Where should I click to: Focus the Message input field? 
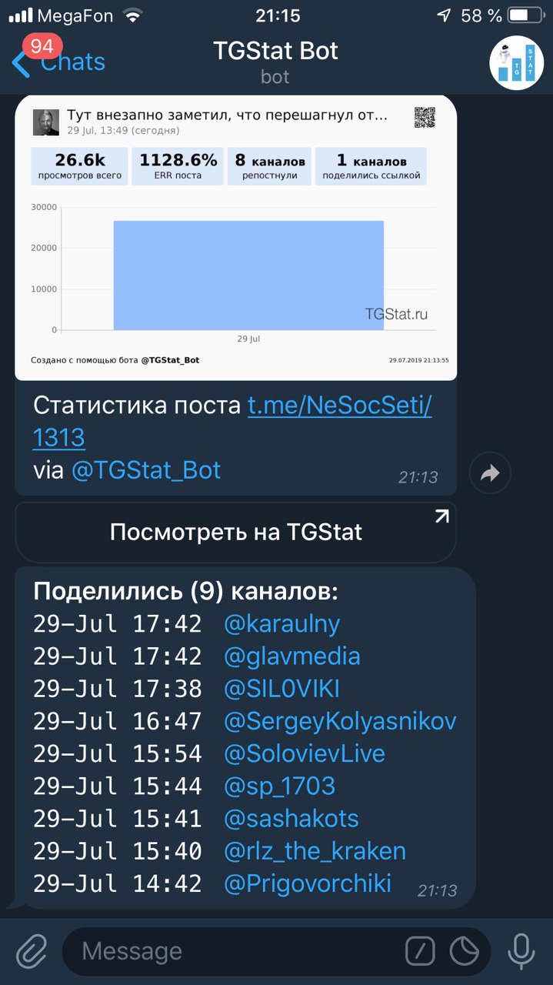click(x=231, y=952)
